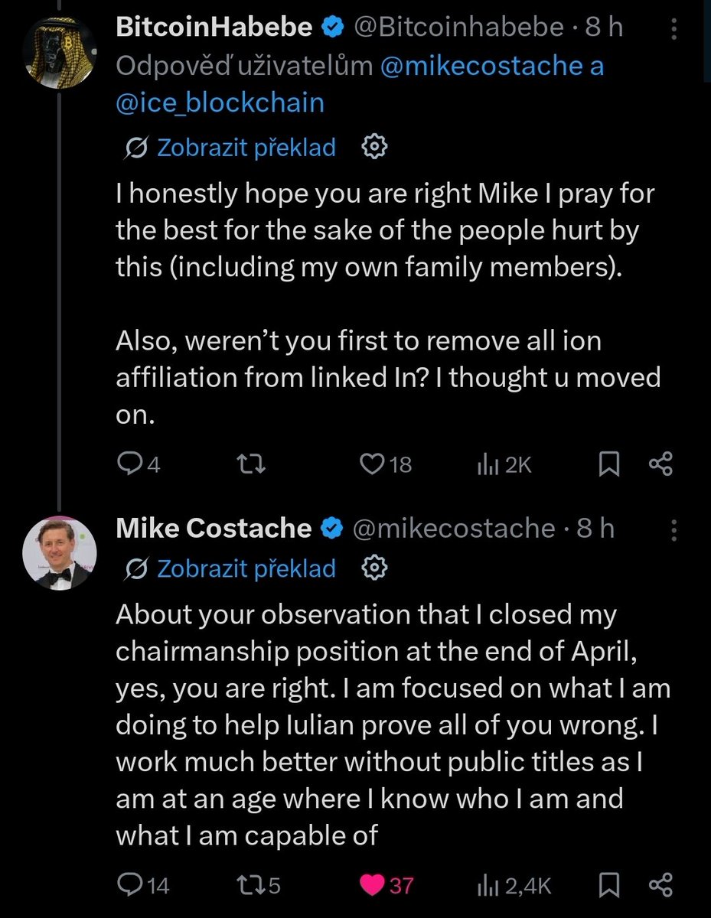Bookmark Mike Costache's tweet

pyautogui.click(x=609, y=886)
